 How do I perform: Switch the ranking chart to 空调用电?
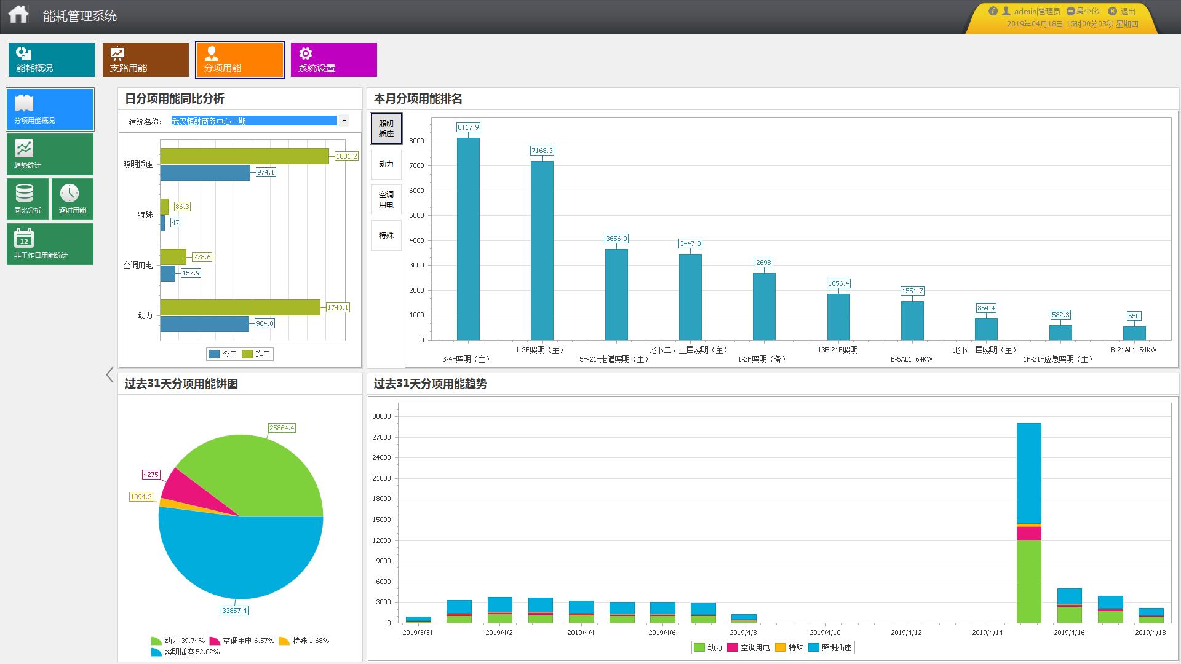point(386,200)
